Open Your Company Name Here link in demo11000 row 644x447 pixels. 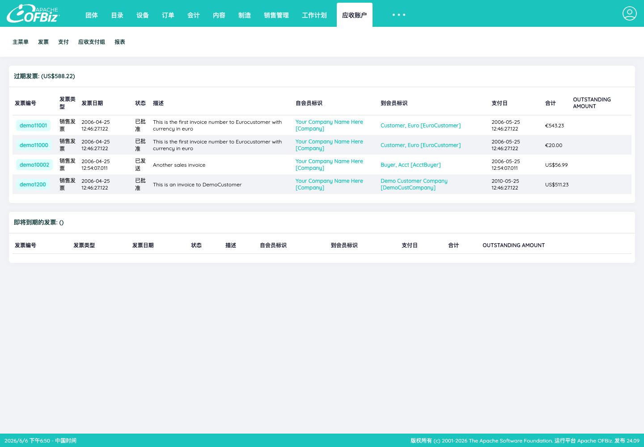pyautogui.click(x=329, y=145)
